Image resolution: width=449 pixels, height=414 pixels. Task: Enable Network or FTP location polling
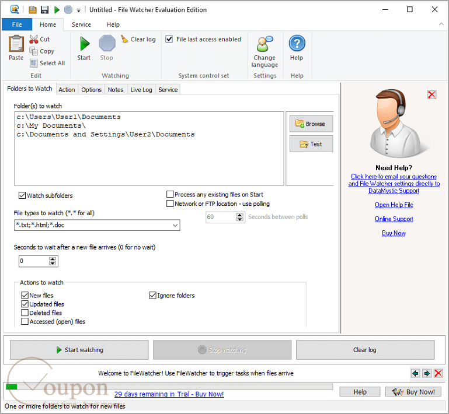(170, 204)
